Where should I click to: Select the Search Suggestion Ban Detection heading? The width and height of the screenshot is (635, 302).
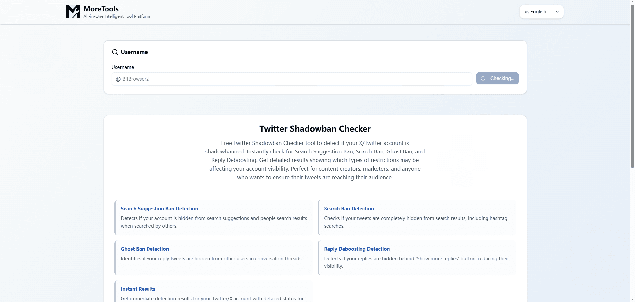click(159, 209)
